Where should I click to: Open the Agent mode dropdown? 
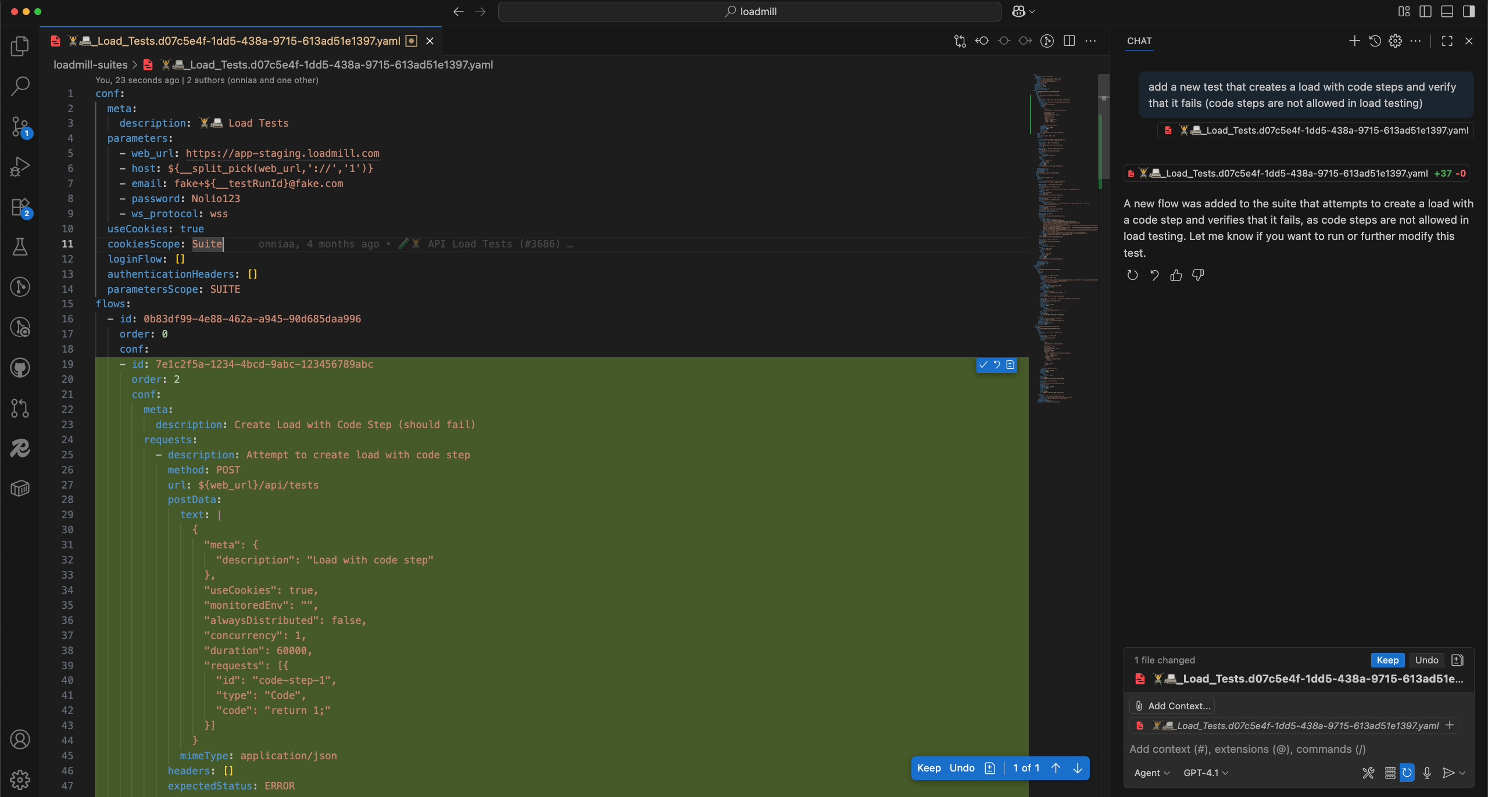click(1151, 773)
